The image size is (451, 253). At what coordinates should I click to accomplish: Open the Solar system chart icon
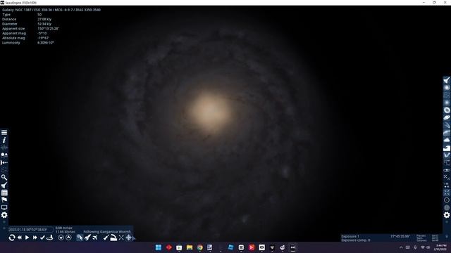click(x=4, y=162)
